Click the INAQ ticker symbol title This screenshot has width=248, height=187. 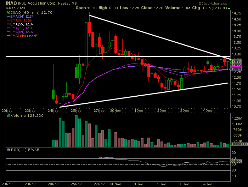[11, 3]
